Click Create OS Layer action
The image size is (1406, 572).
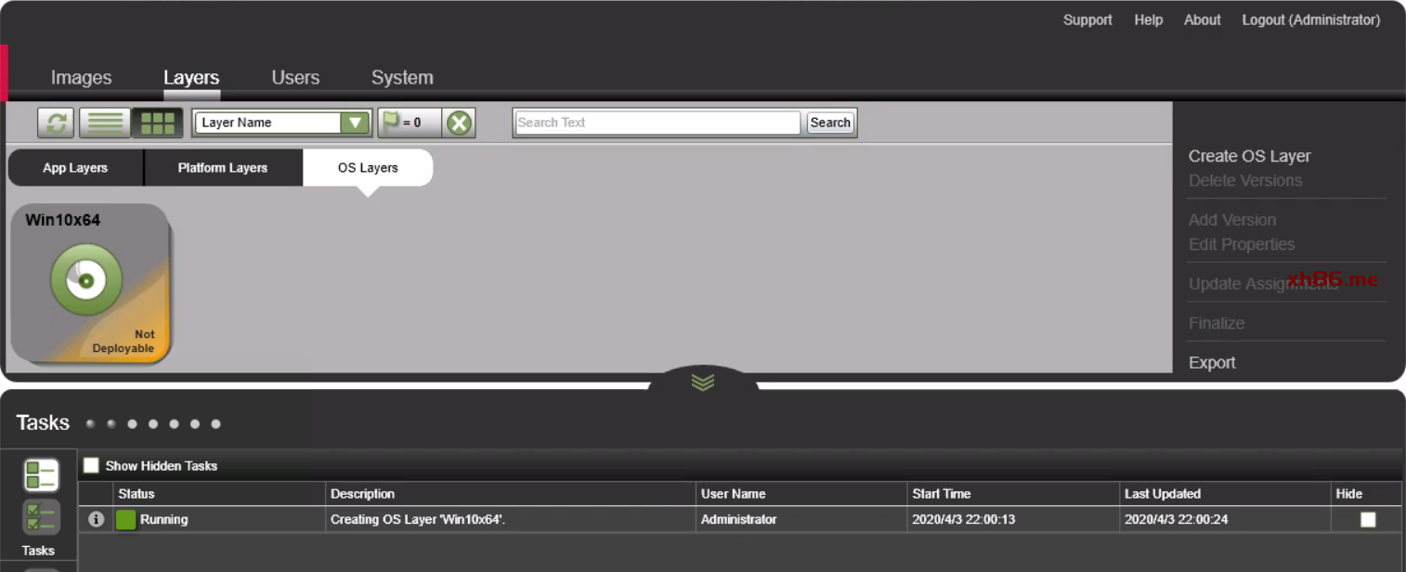(1249, 156)
